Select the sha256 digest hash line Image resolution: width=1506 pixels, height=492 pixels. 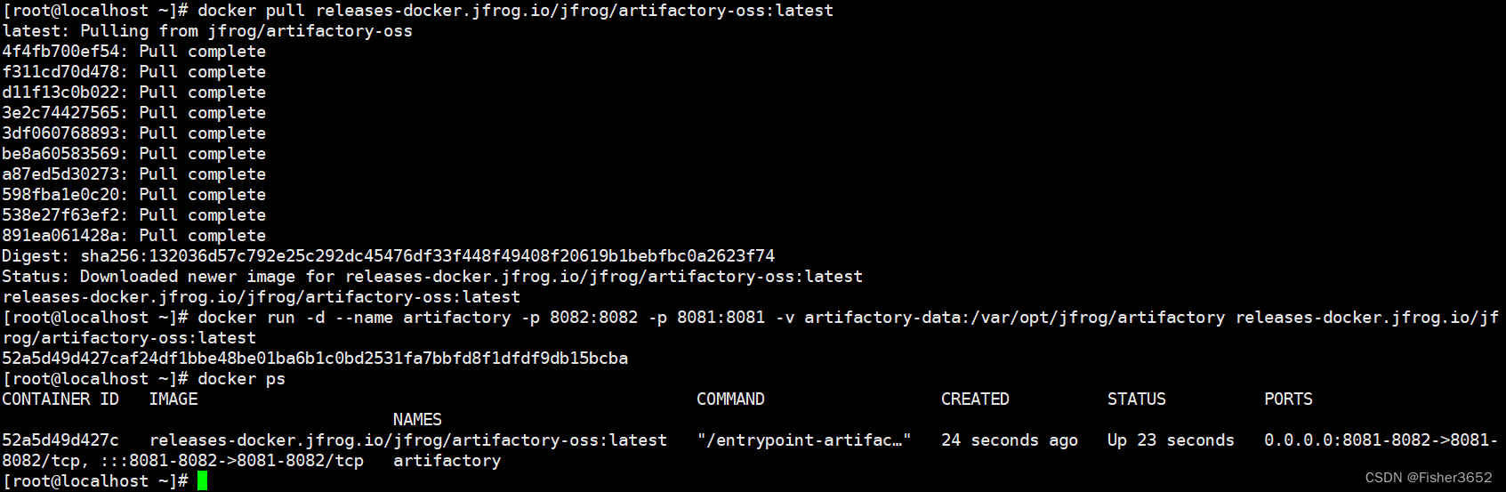tap(388, 256)
